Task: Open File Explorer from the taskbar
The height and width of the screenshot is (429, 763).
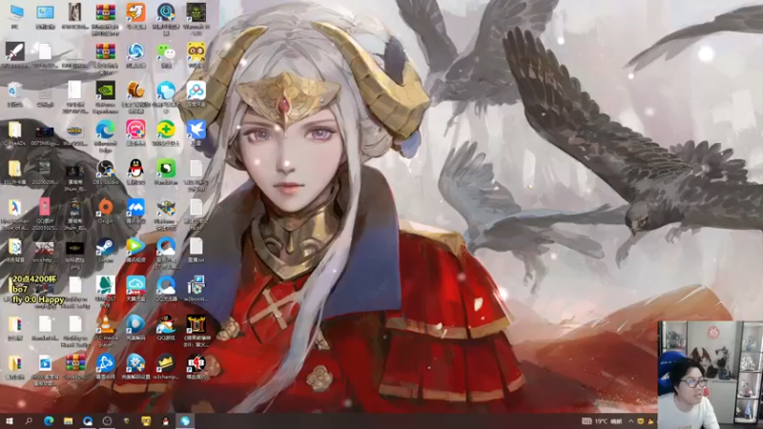Action: (68, 421)
